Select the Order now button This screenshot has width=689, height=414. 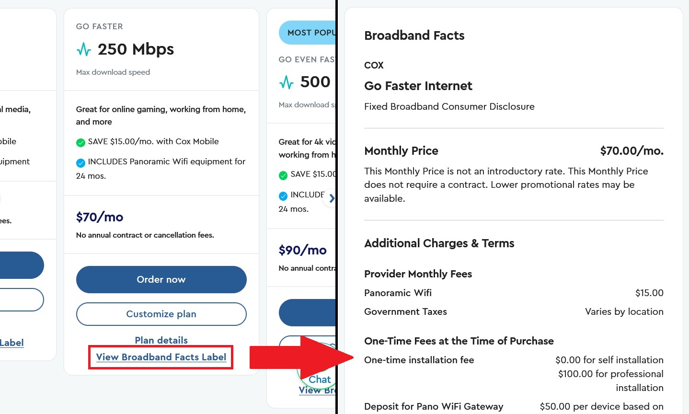[x=161, y=279]
